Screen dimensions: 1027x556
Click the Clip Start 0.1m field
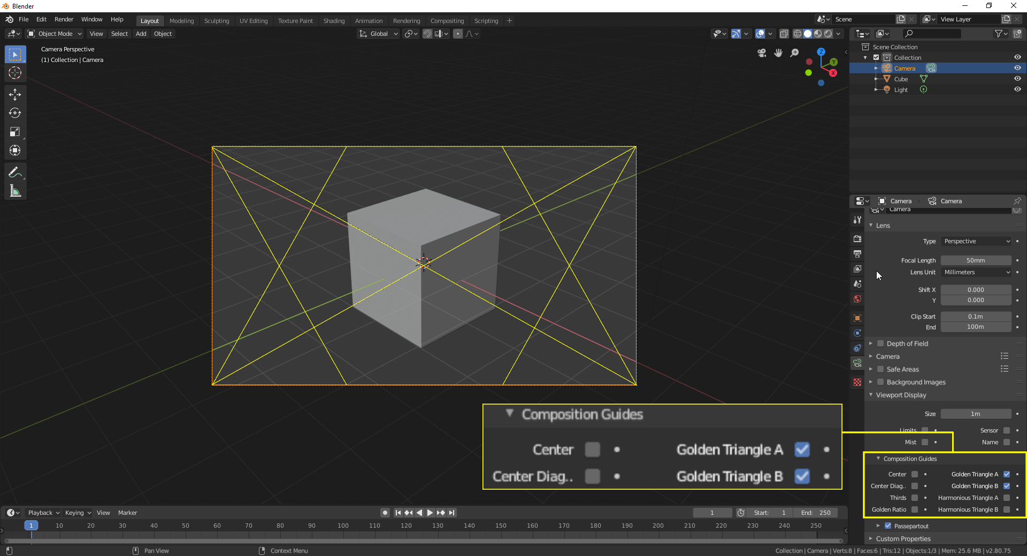(976, 316)
